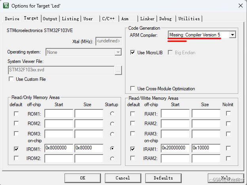Enable NoInit for RAM2
247x185 pixels.
(228, 124)
